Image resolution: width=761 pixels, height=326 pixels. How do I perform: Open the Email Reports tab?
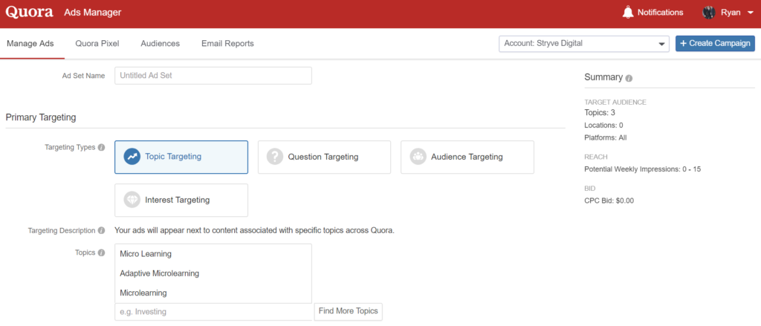[x=227, y=44]
